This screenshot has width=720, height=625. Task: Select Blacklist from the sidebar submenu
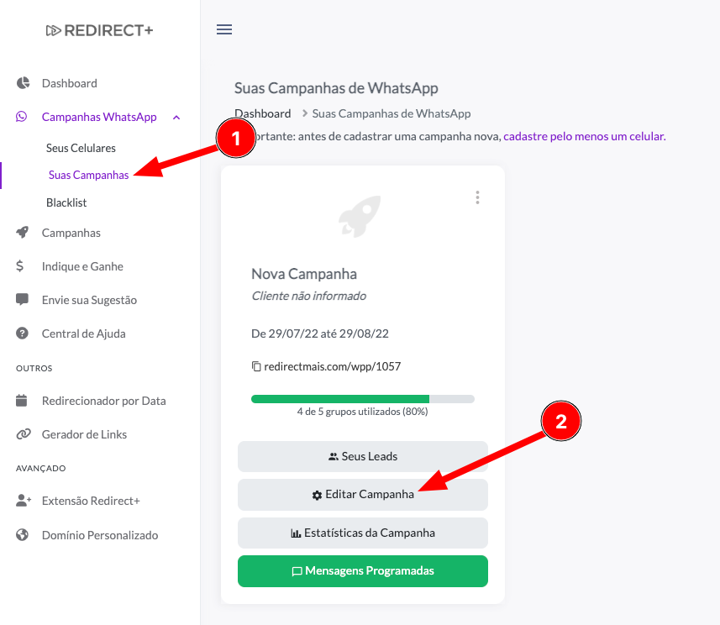pos(66,202)
